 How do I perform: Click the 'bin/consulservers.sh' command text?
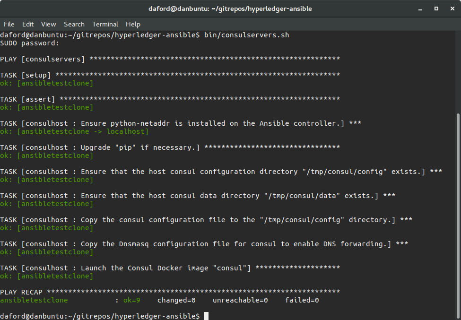click(x=247, y=35)
